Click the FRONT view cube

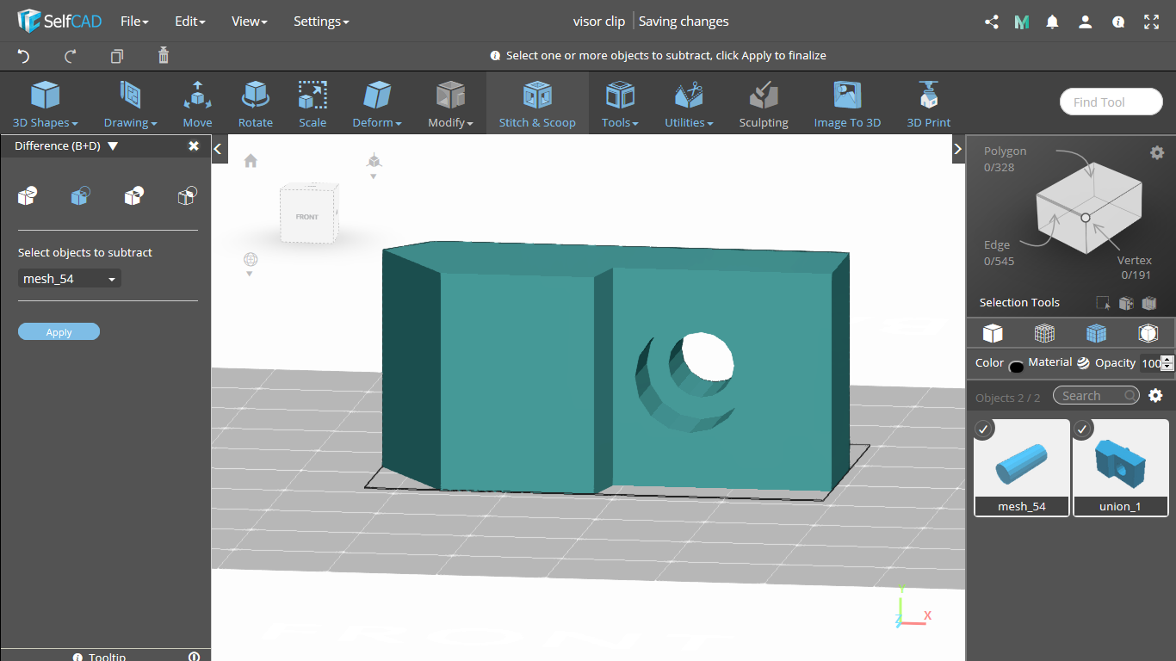(x=306, y=217)
